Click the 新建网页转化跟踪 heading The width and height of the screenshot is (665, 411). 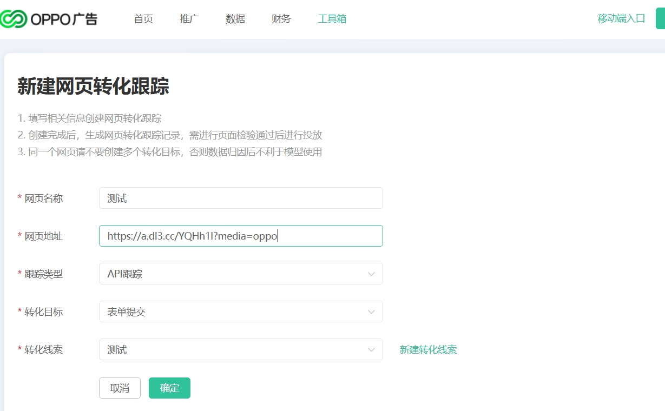click(x=93, y=87)
